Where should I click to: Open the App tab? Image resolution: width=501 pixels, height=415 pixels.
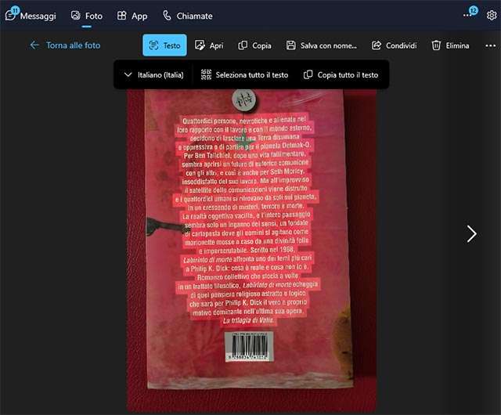(x=132, y=16)
